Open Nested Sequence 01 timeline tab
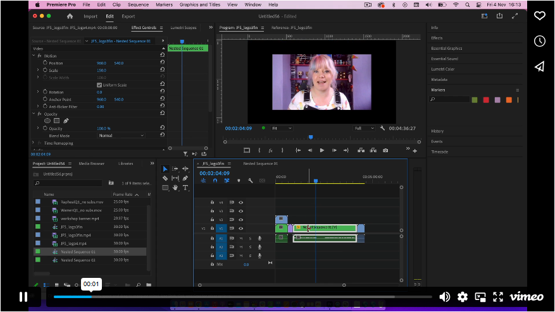This screenshot has height=312, width=555. pos(261,164)
